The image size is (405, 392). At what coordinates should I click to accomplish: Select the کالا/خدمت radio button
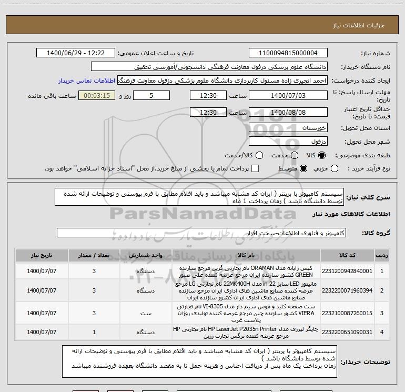pyautogui.click(x=259, y=155)
